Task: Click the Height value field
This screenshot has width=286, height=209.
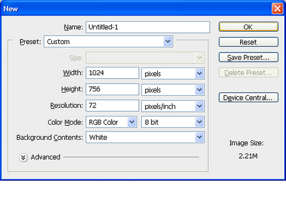Action: pos(112,89)
